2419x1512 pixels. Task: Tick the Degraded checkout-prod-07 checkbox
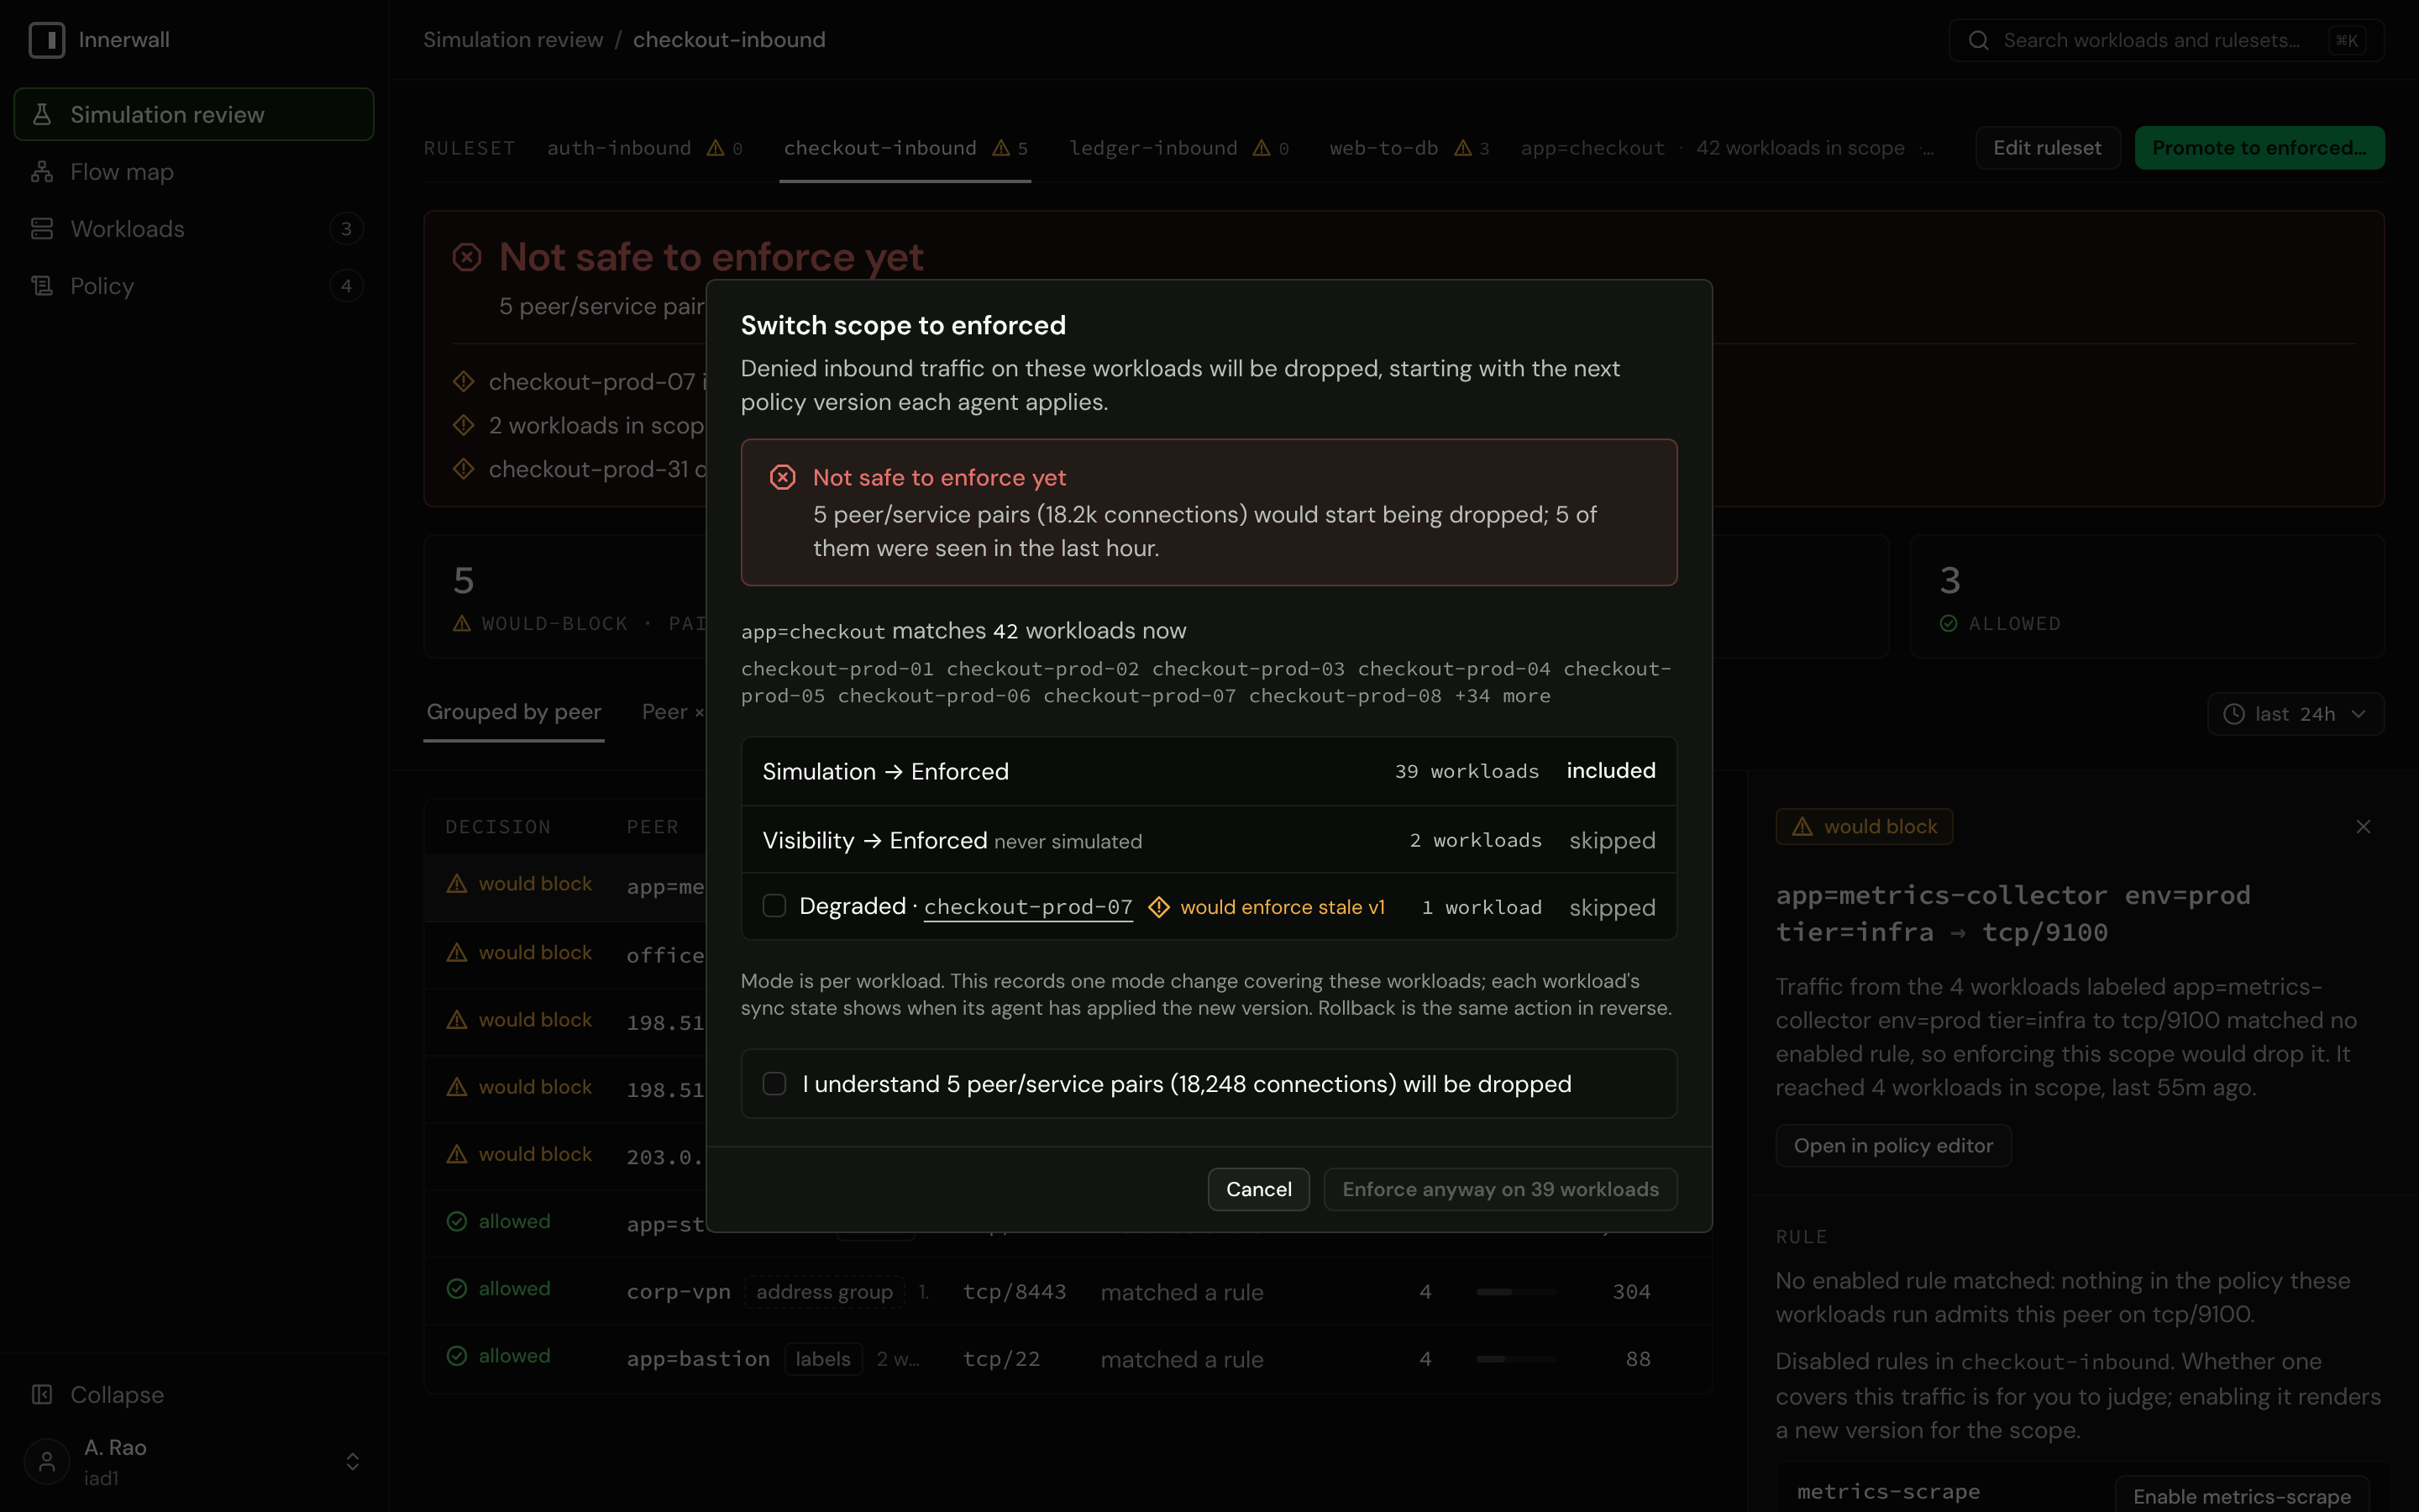[x=774, y=906]
